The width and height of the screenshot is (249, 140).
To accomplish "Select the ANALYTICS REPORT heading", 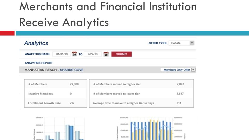I will click(x=39, y=63).
